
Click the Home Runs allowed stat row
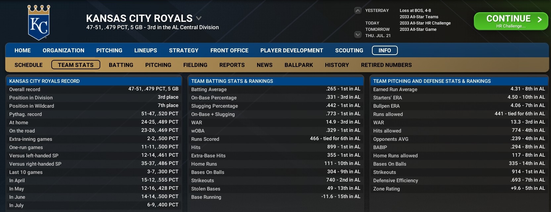pyautogui.click(x=459, y=155)
